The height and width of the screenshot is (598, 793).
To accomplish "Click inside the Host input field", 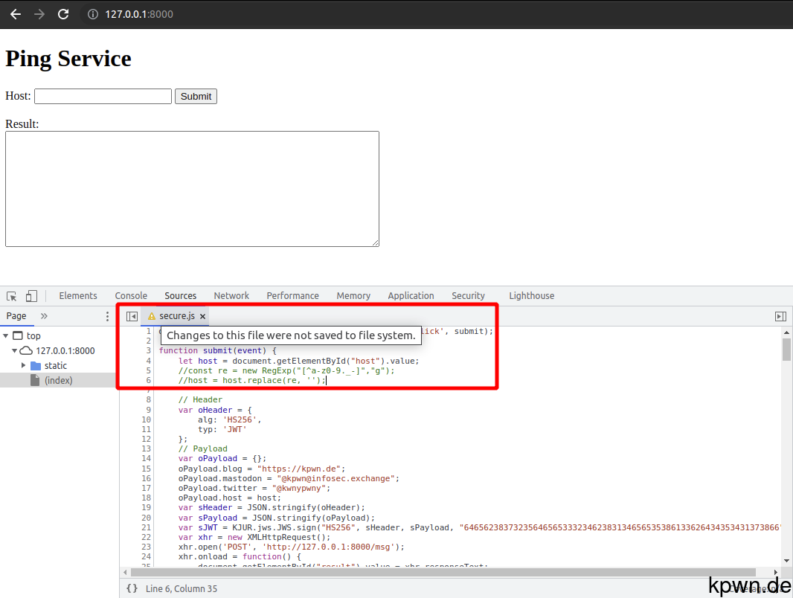I will coord(102,96).
